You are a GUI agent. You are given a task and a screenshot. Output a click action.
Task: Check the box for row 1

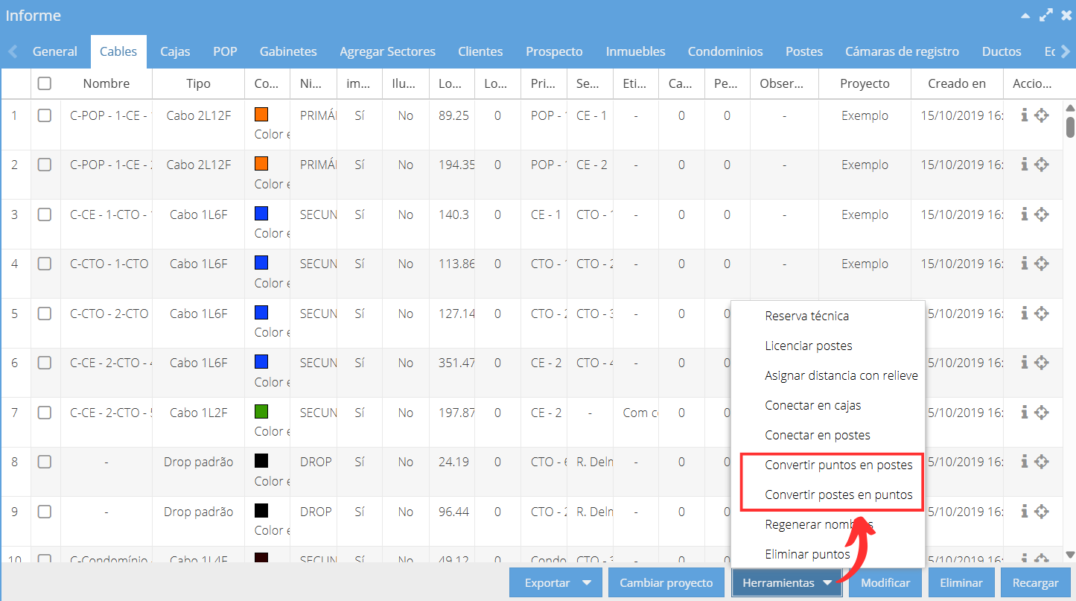(x=45, y=115)
